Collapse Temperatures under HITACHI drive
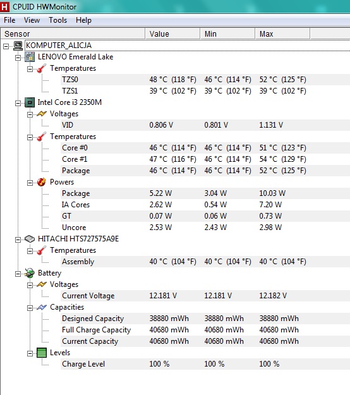 point(30,251)
